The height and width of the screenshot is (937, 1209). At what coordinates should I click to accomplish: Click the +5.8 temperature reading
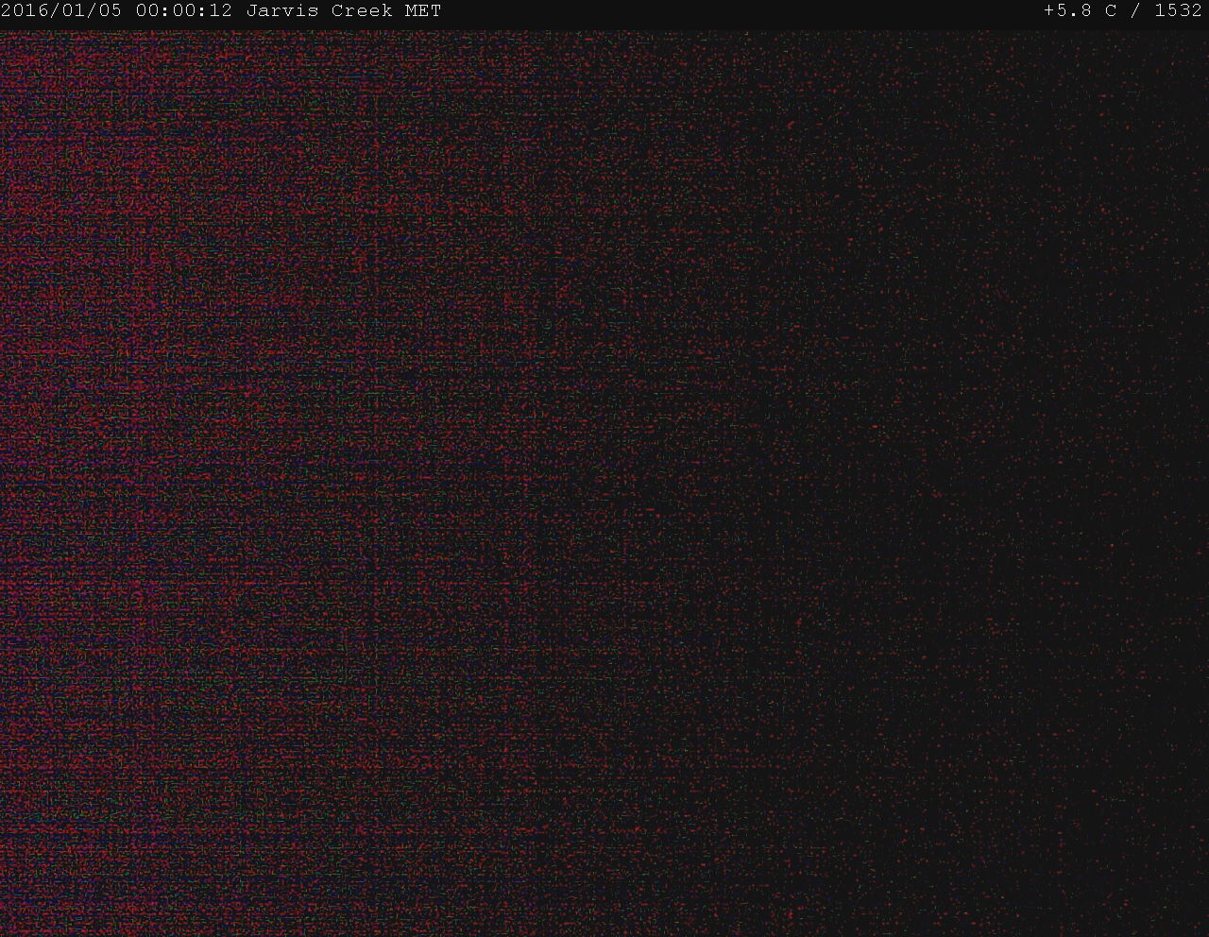(x=1067, y=11)
